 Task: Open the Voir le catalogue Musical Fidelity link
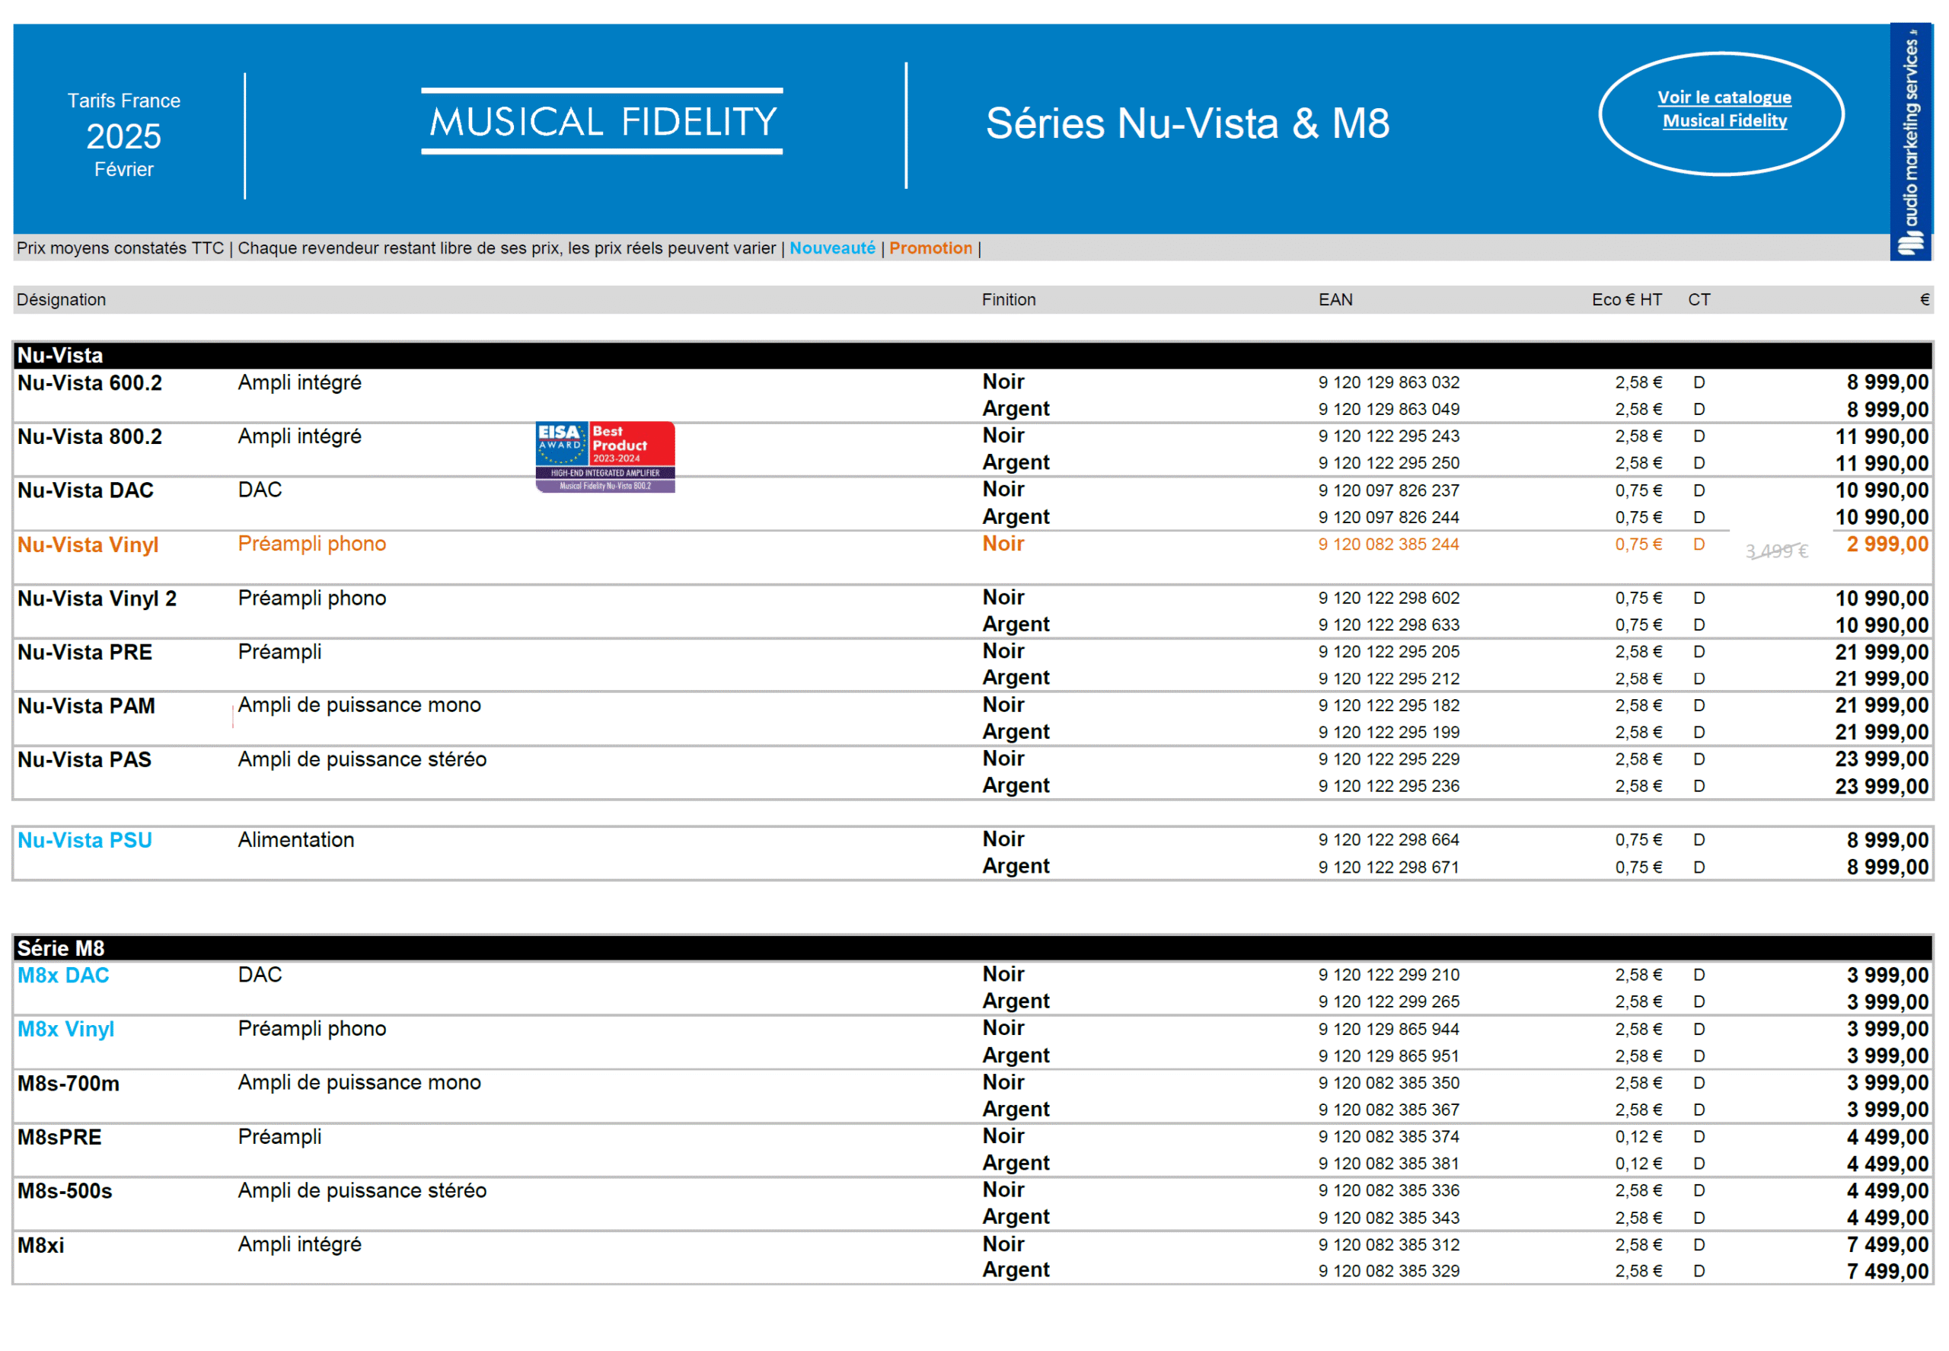pyautogui.click(x=1723, y=109)
